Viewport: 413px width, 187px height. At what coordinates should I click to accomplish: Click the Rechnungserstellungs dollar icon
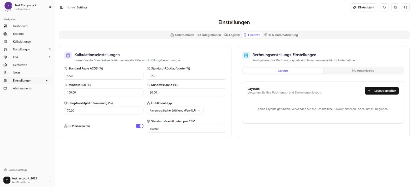tap(246, 55)
